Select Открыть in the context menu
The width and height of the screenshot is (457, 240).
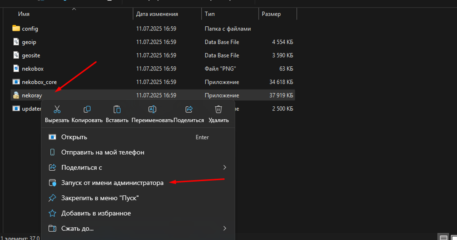[138, 137]
